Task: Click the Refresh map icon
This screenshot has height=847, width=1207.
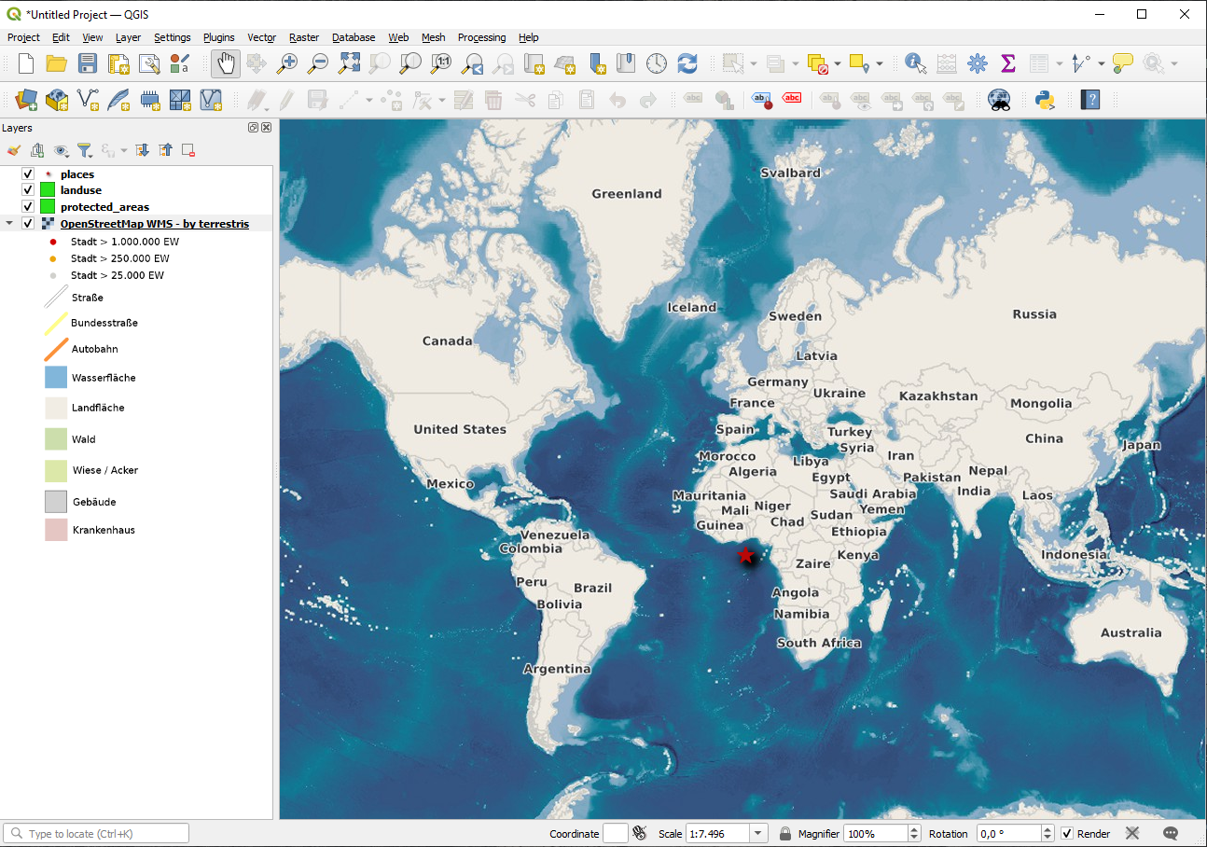Action: [687, 63]
